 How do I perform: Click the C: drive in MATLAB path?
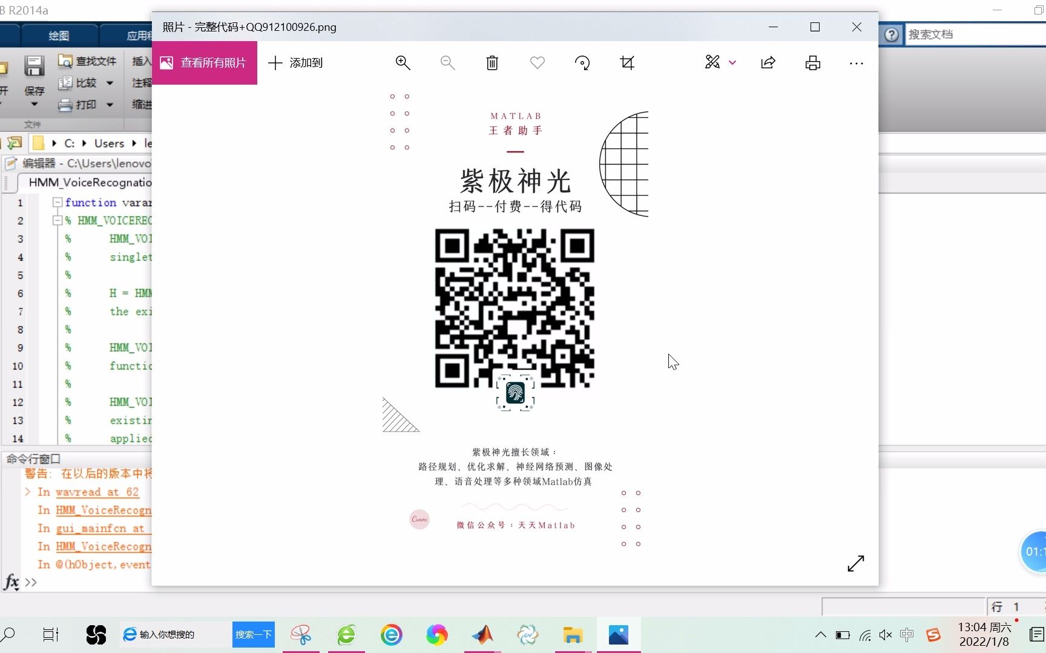70,143
